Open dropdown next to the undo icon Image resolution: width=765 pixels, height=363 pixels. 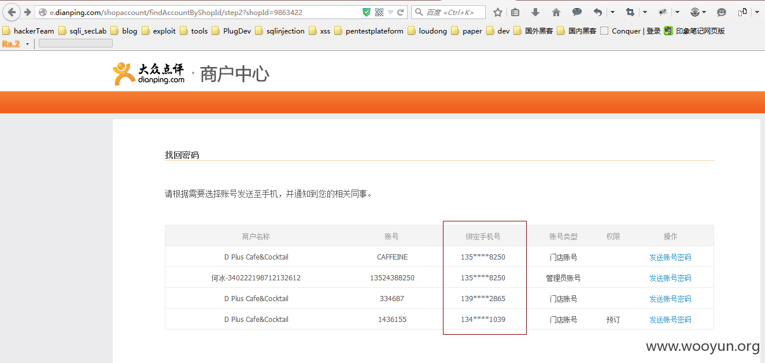(x=612, y=12)
